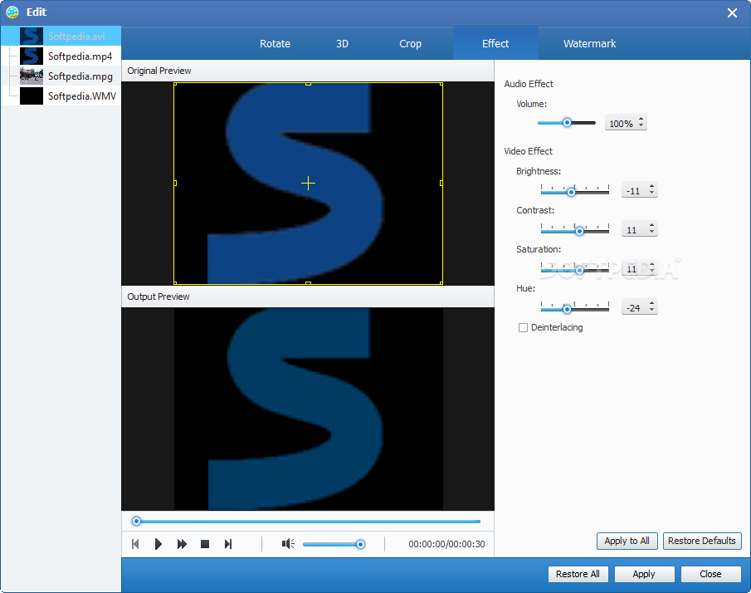Increase Brightness value with up arrow
Screen dimensions: 751x593
[x=652, y=186]
